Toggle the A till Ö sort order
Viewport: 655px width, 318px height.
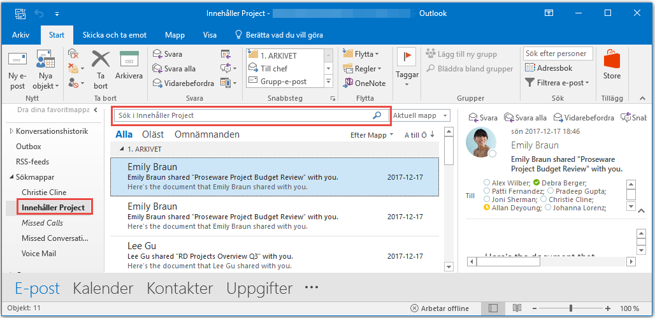point(419,134)
